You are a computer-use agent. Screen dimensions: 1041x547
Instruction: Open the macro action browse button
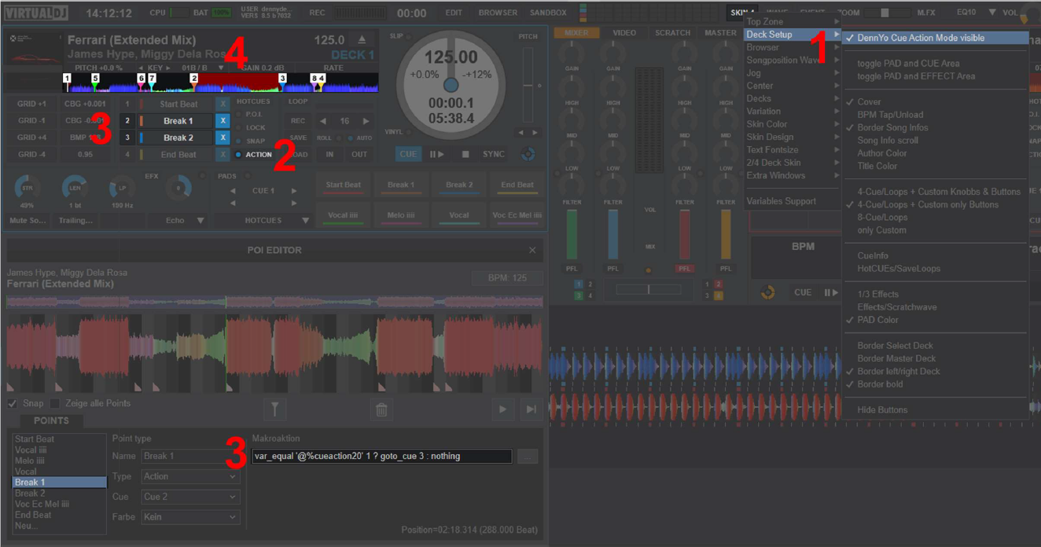(x=528, y=456)
